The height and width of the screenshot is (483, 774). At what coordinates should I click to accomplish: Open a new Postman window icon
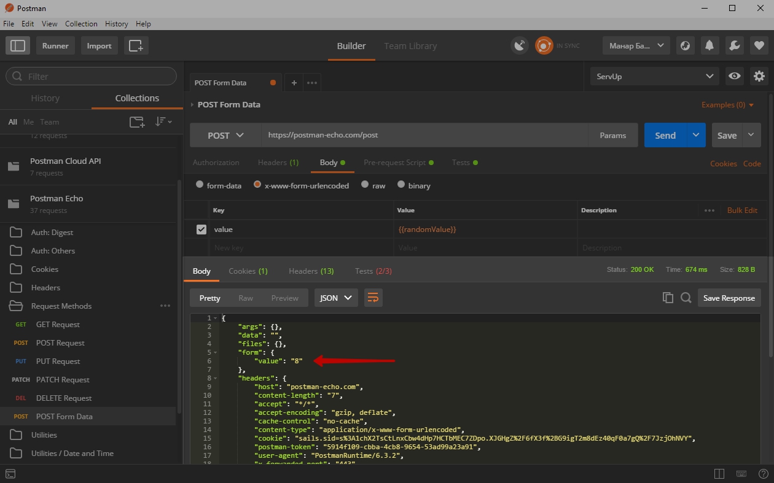(x=136, y=45)
